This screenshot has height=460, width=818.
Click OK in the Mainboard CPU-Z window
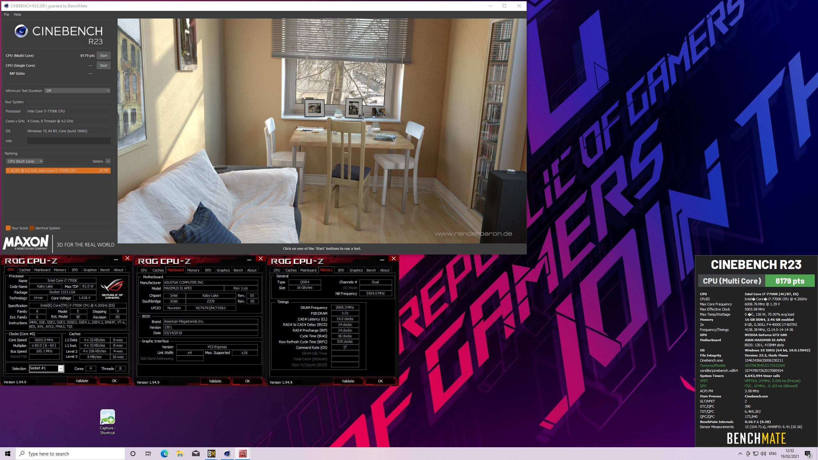(x=247, y=381)
